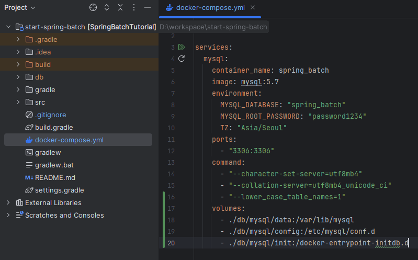The width and height of the screenshot is (418, 260).
Task: Click Select Opened File crosshair icon
Action: click(x=93, y=7)
